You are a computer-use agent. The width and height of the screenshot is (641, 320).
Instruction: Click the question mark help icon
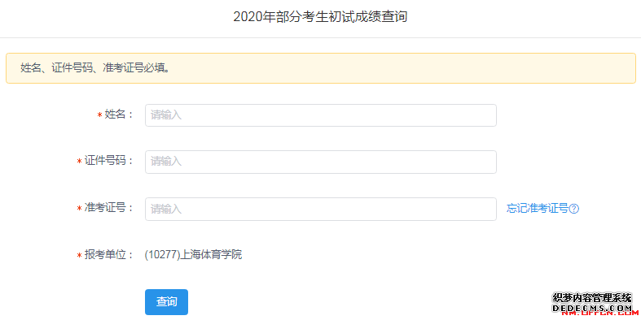coord(574,209)
